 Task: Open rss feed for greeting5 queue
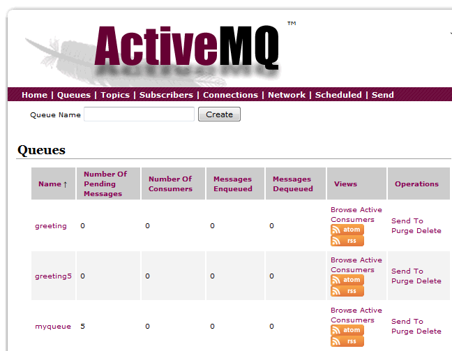click(347, 291)
